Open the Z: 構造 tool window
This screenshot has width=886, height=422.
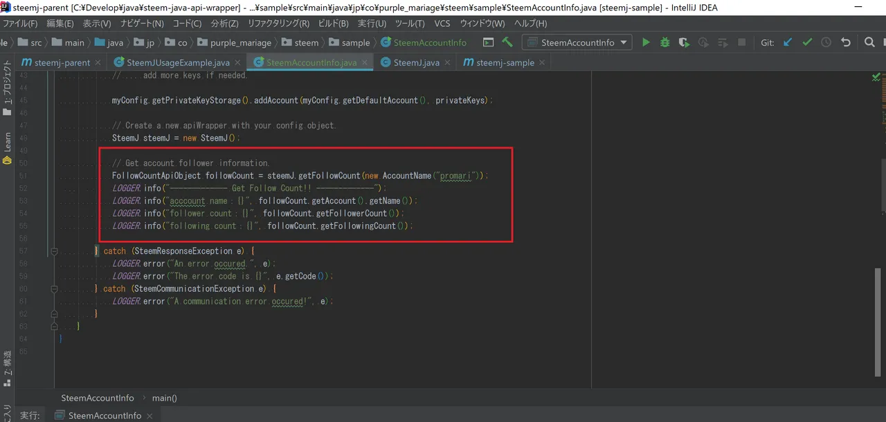pos(7,370)
